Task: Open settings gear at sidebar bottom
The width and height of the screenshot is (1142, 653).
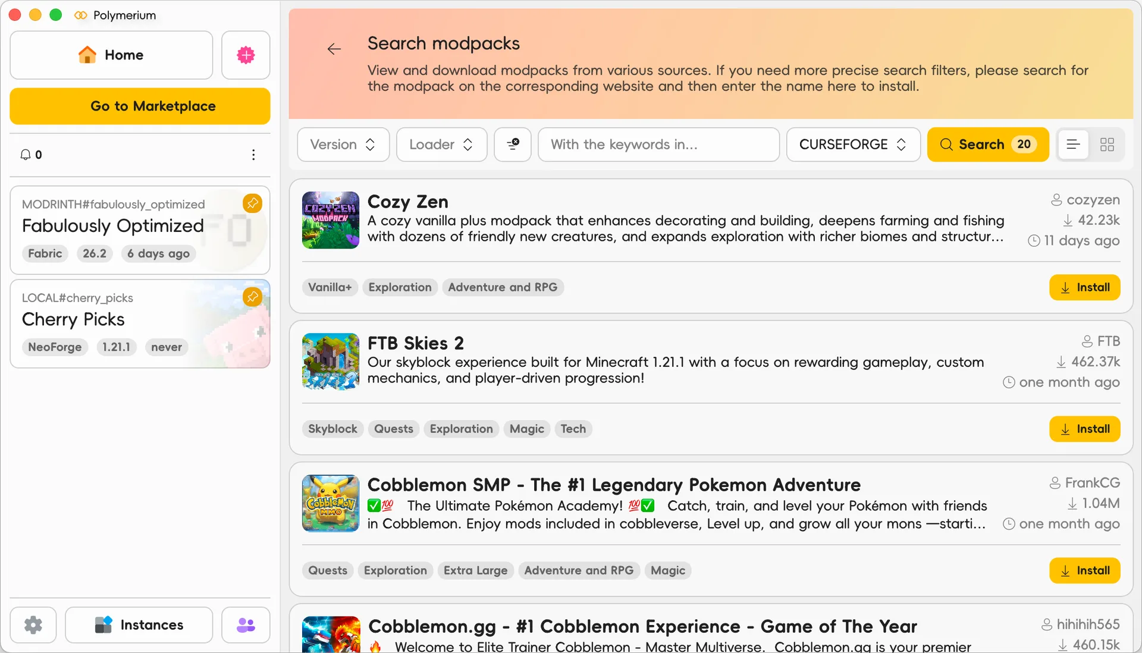Action: click(33, 625)
